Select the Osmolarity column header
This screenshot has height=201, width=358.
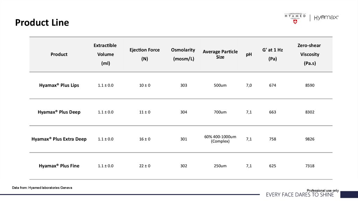pos(183,54)
